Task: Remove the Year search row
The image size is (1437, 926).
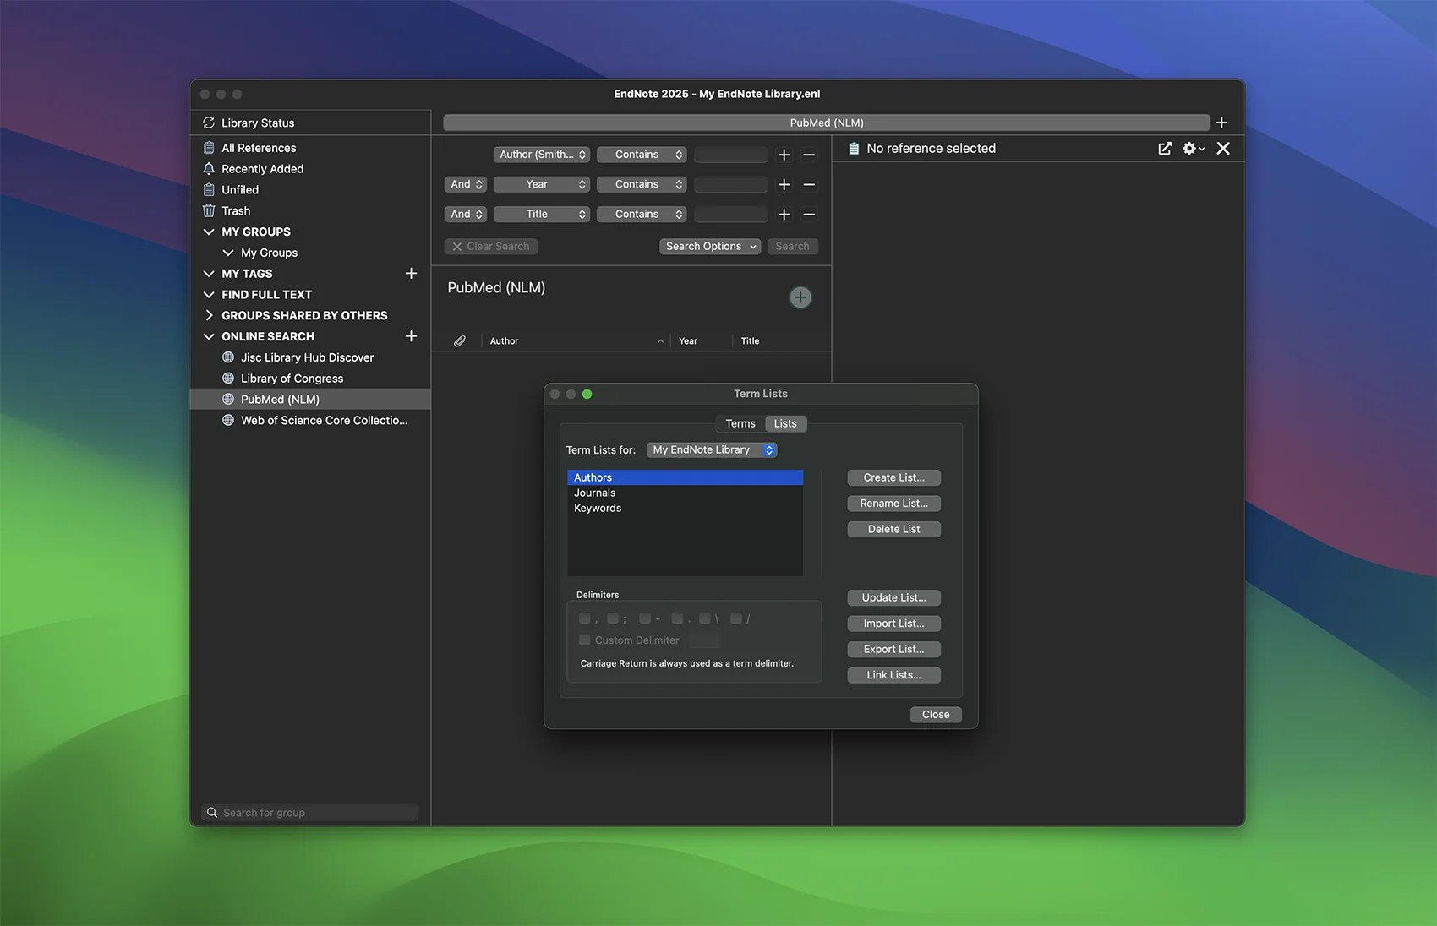Action: 809,184
